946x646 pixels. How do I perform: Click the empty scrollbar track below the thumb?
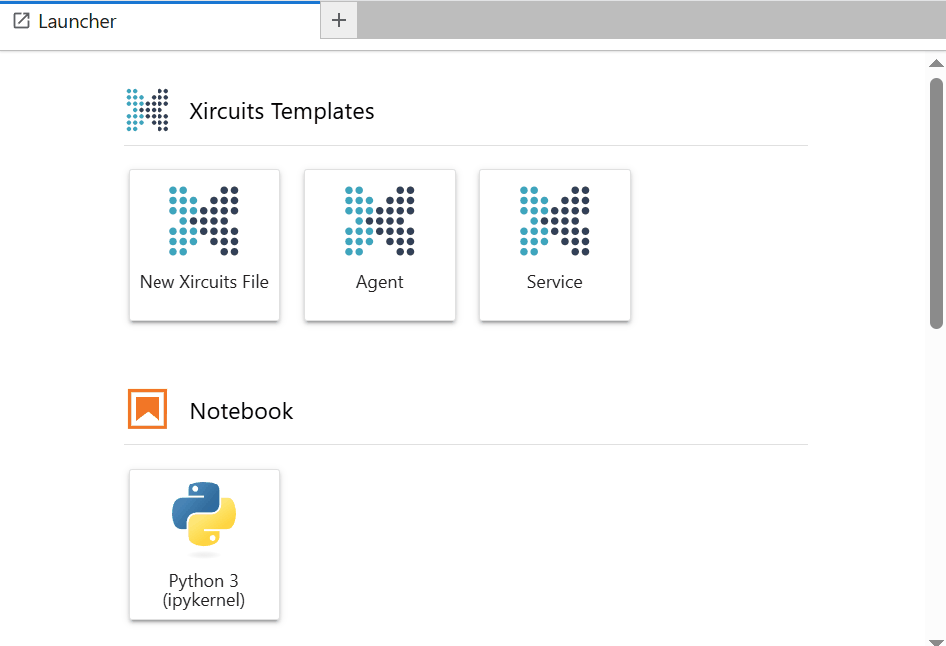[x=936, y=483]
